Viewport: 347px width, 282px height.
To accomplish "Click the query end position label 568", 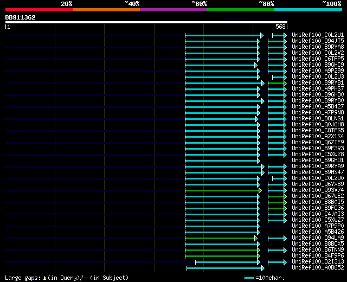I will coord(280,27).
